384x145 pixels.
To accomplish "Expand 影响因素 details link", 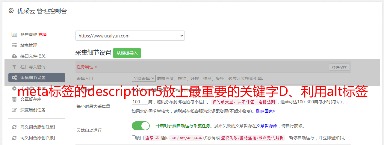I will [266, 111].
